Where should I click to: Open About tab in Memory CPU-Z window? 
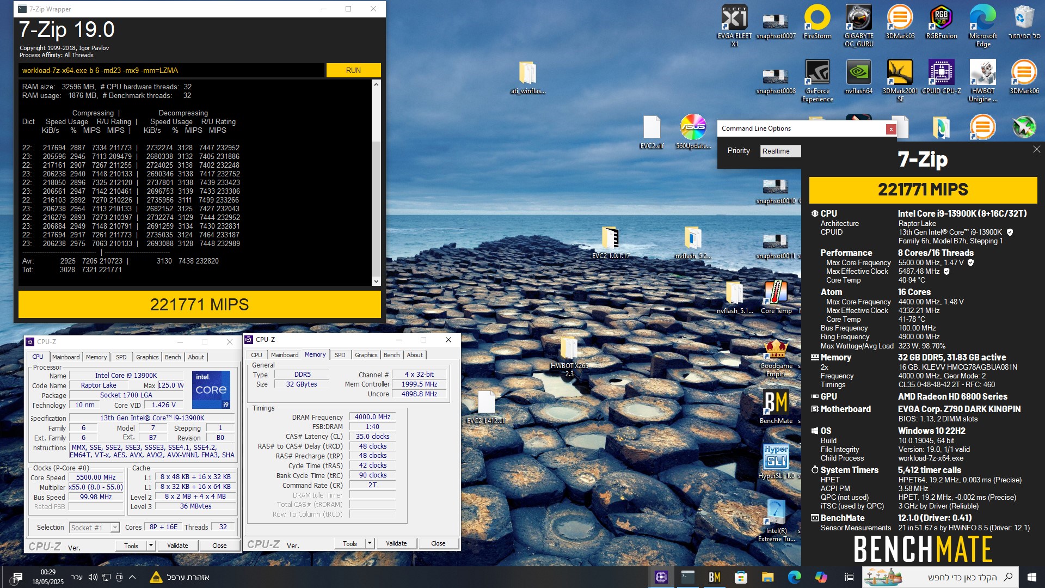pos(415,355)
